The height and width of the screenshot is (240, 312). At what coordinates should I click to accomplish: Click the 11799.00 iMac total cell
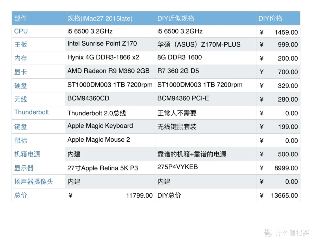(110, 195)
